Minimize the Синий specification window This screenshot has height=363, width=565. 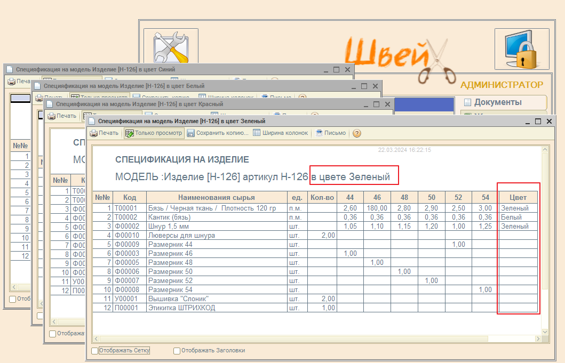pyautogui.click(x=326, y=70)
